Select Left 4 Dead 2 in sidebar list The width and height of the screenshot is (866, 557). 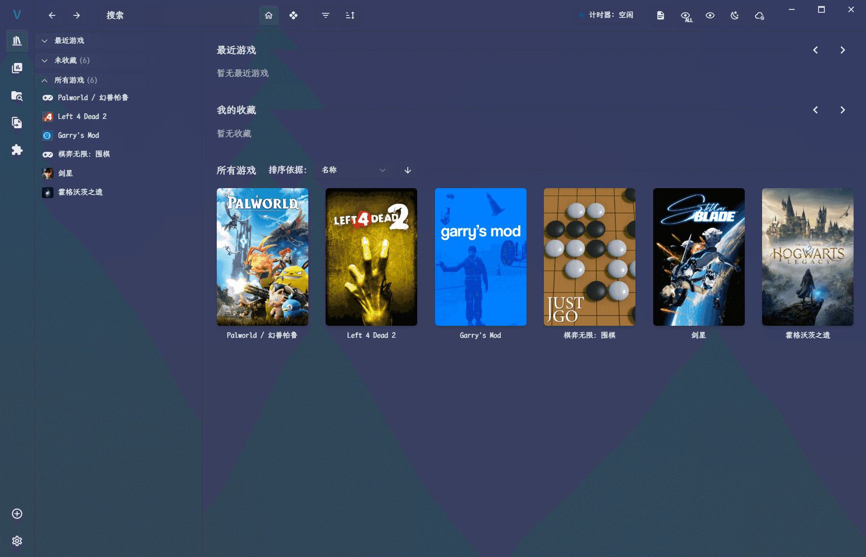pos(82,116)
